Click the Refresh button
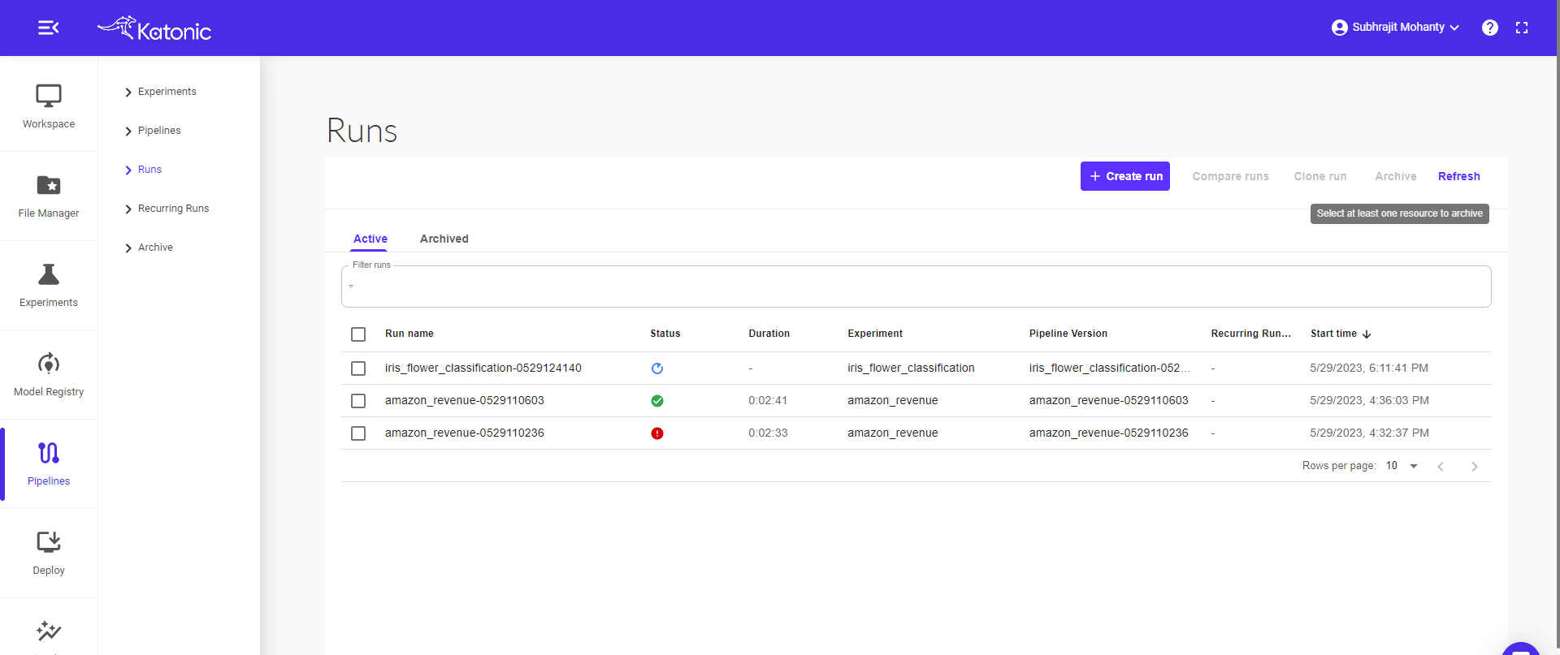The image size is (1560, 655). [x=1458, y=176]
